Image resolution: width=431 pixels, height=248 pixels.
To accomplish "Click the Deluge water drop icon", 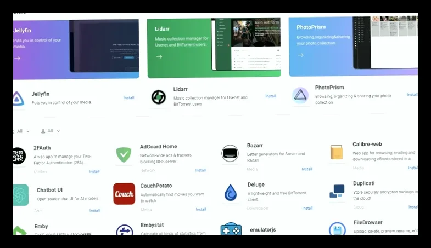I will [231, 193].
